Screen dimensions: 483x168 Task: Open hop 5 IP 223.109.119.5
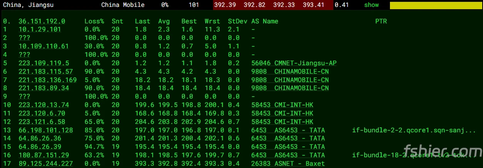(x=44, y=63)
